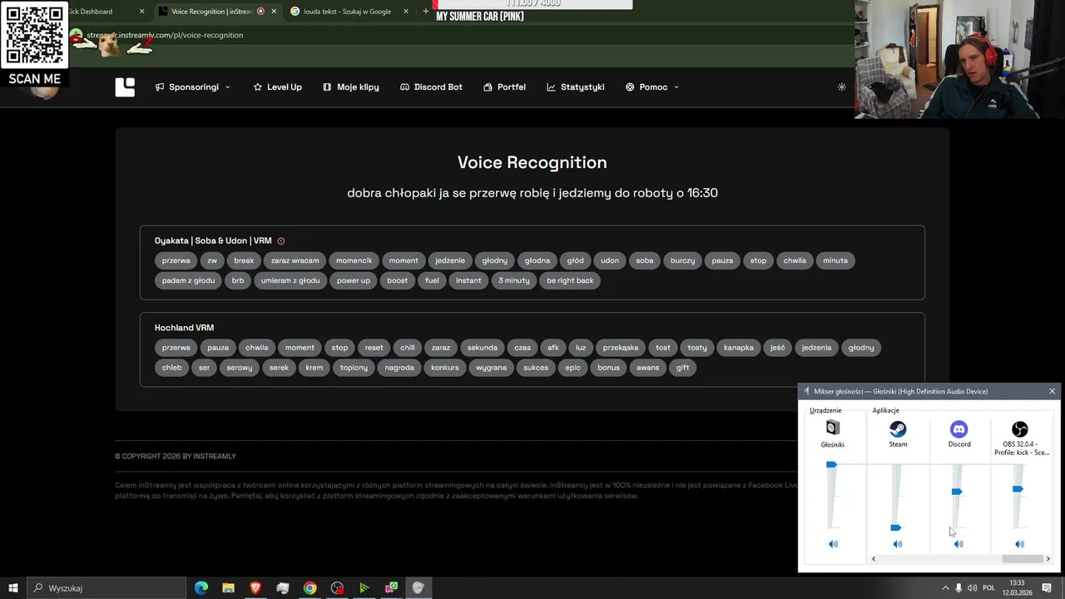
Task: Mute the Głośniki device speaker button
Action: click(x=833, y=544)
